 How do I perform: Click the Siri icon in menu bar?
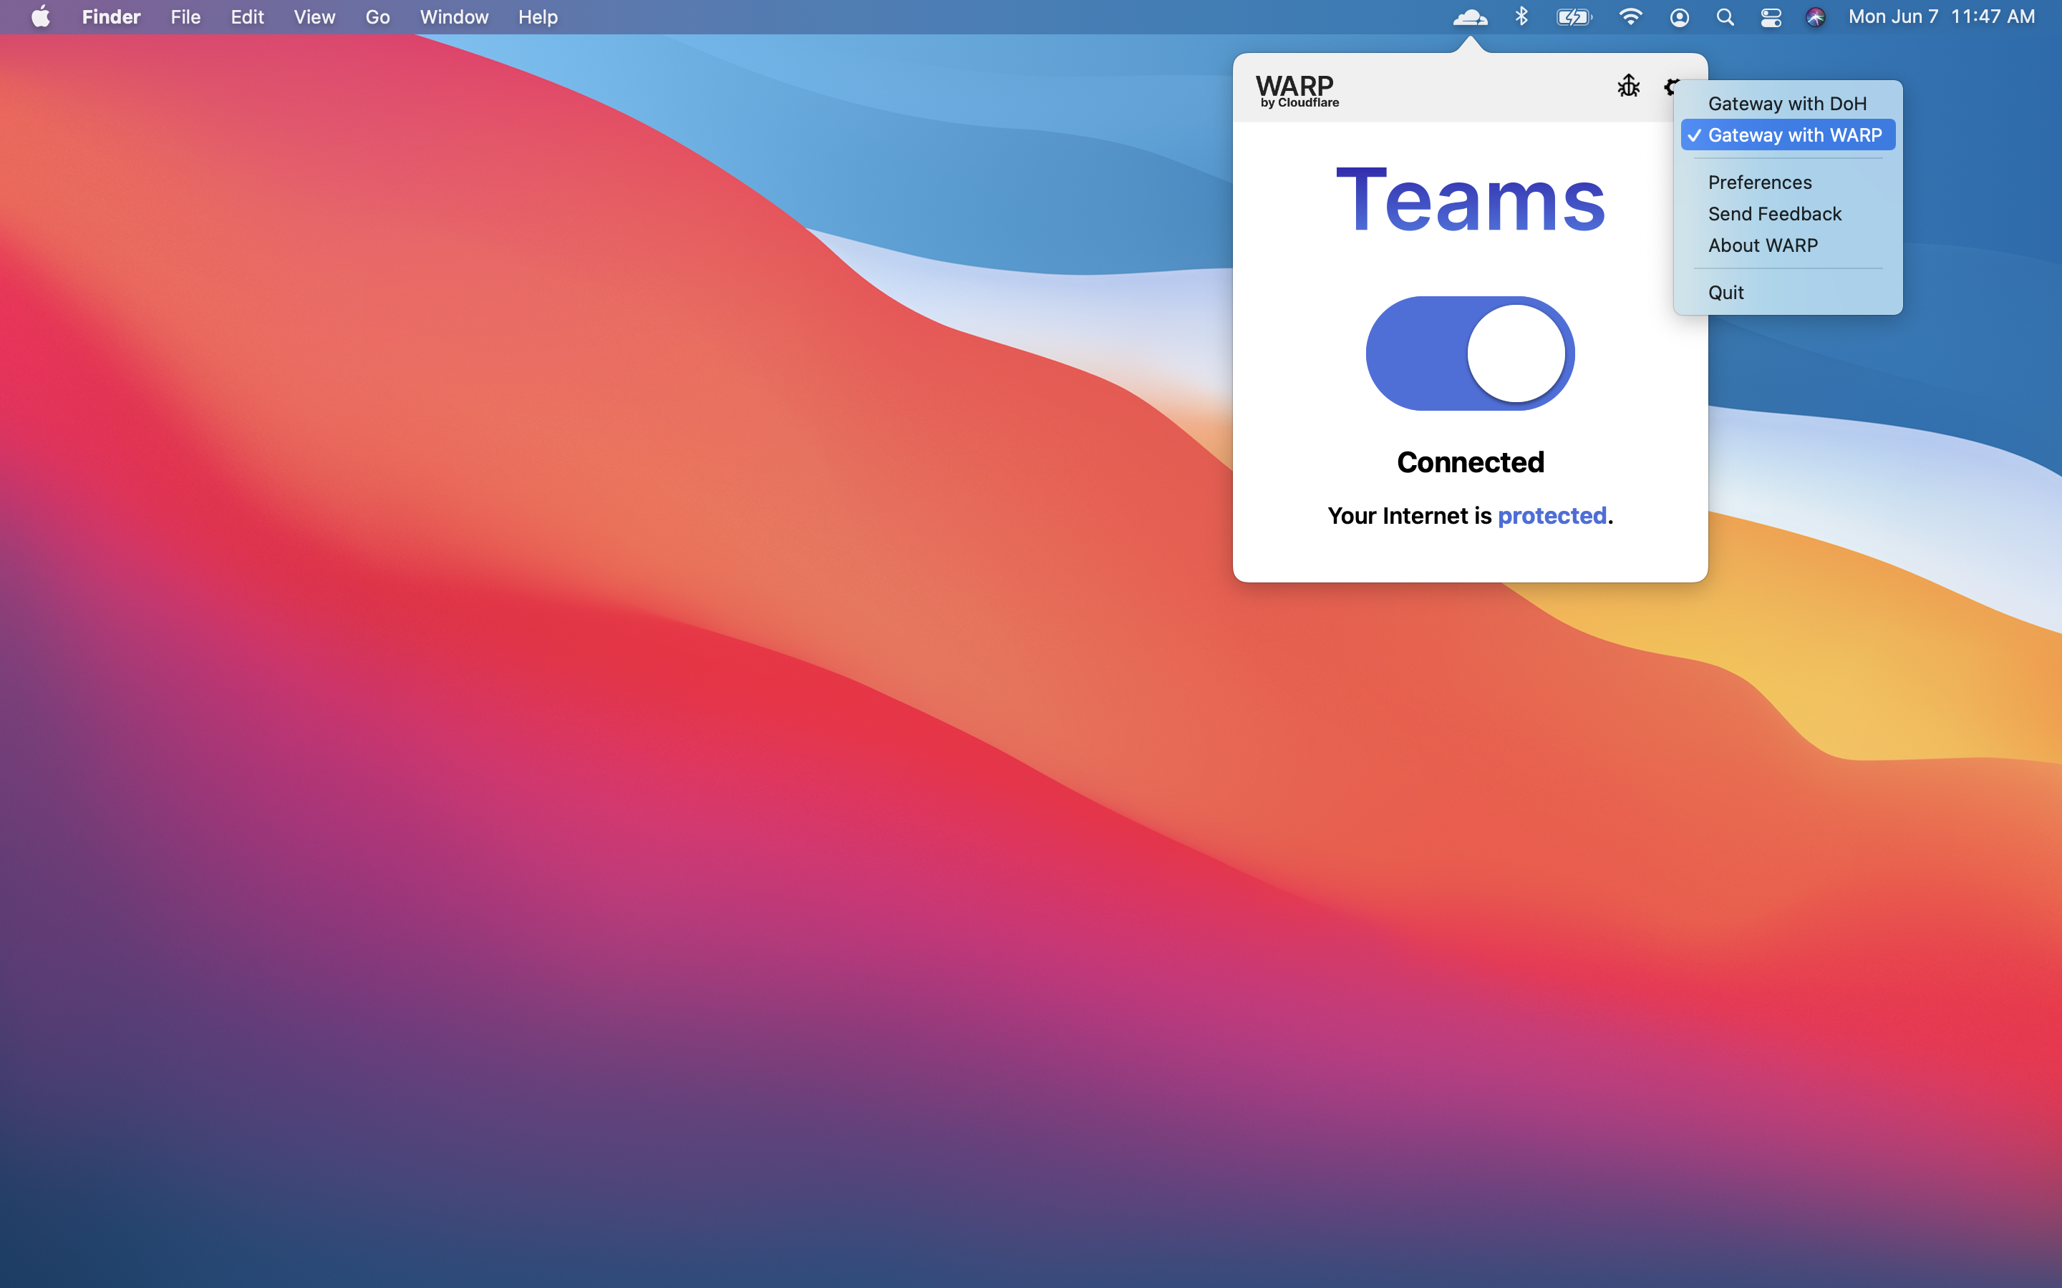(1815, 16)
